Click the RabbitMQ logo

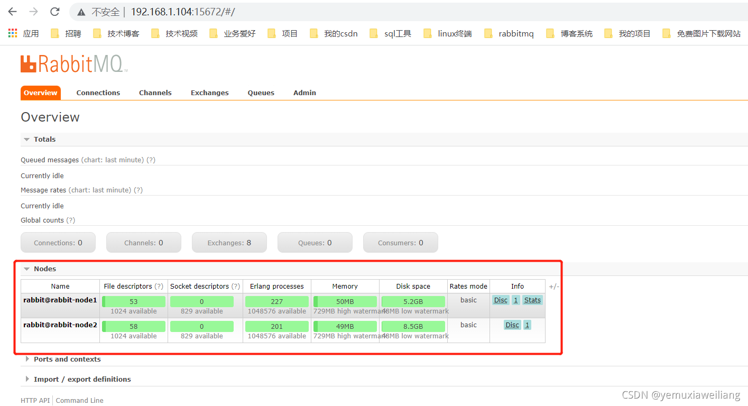coord(74,64)
